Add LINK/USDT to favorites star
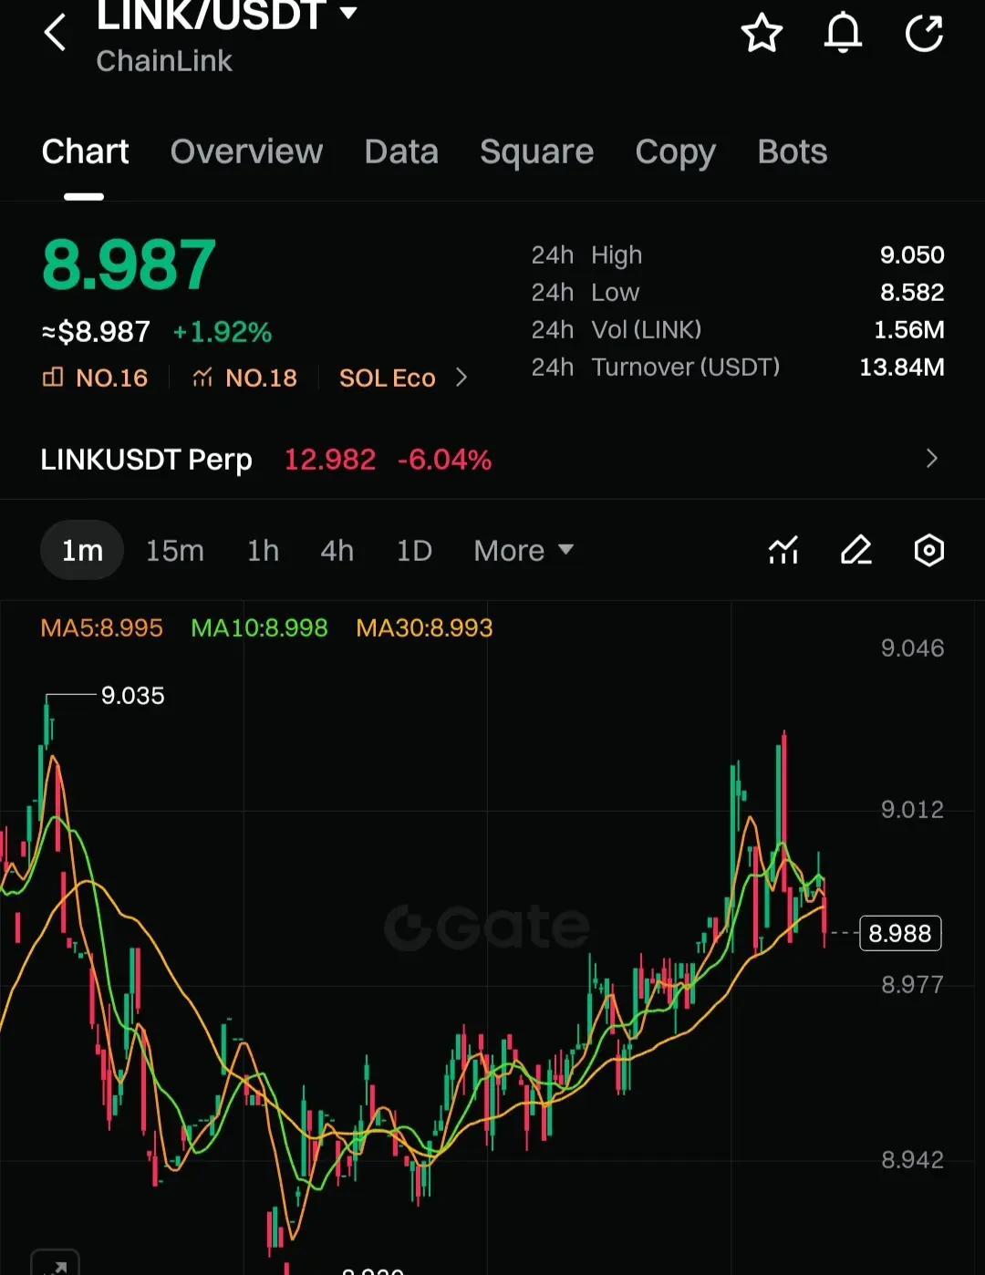This screenshot has height=1275, width=985. (x=762, y=34)
